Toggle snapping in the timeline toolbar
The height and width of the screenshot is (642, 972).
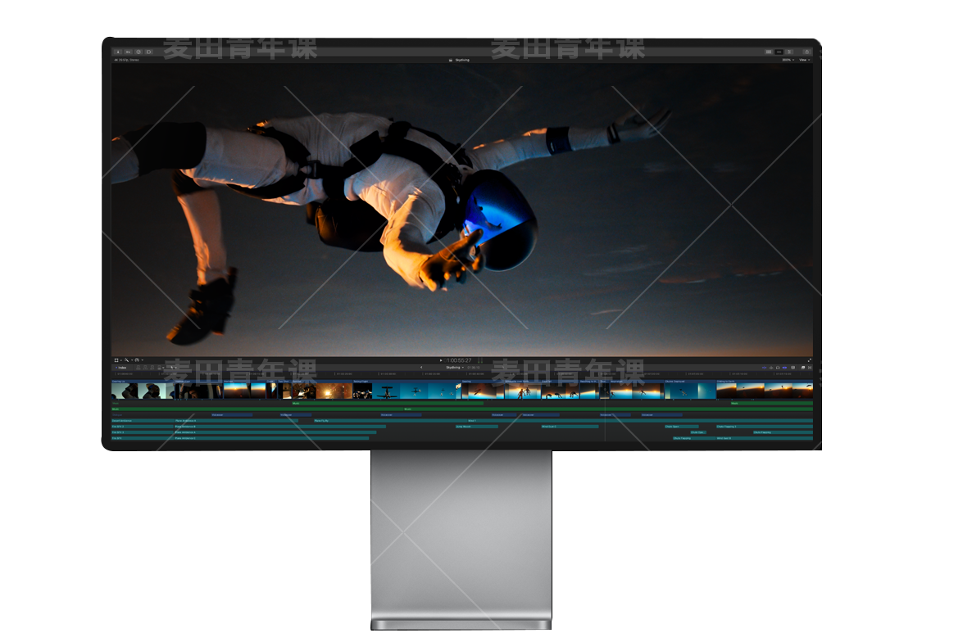tap(785, 368)
